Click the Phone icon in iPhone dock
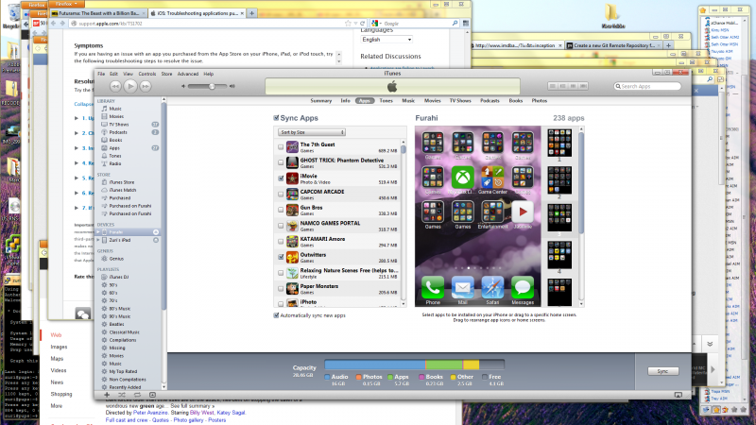Viewport: 756px width, 425px height. [433, 286]
